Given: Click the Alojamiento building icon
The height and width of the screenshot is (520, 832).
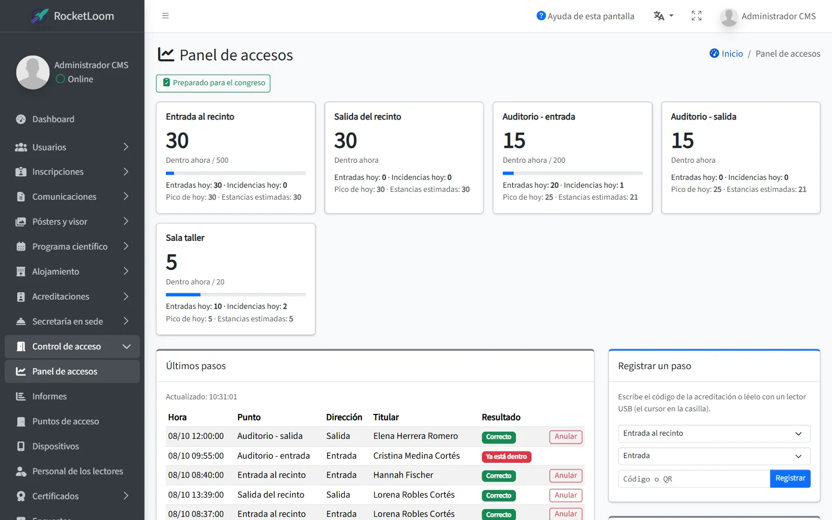Looking at the screenshot, I should [21, 271].
